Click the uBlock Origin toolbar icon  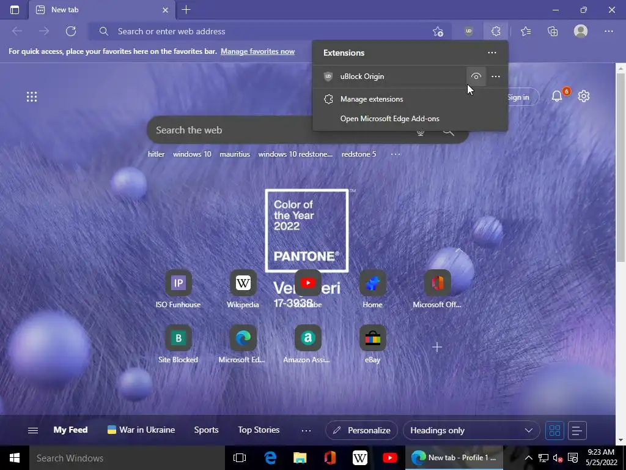[x=469, y=31]
